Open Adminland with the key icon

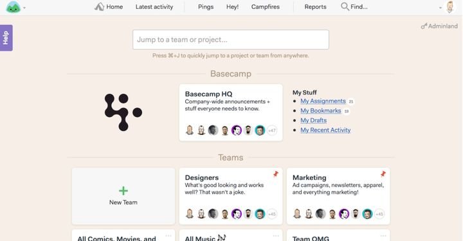(439, 26)
